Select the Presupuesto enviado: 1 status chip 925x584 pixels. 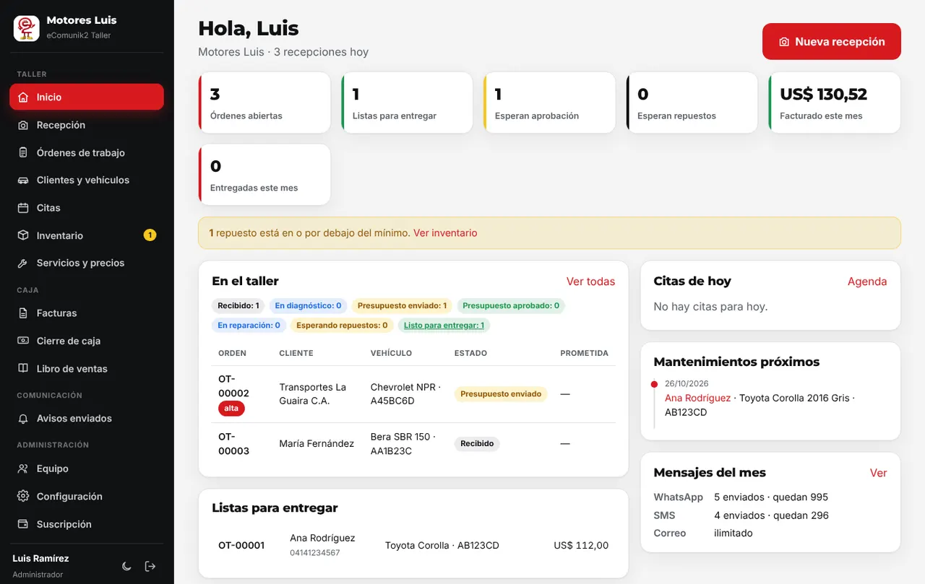[402, 306]
